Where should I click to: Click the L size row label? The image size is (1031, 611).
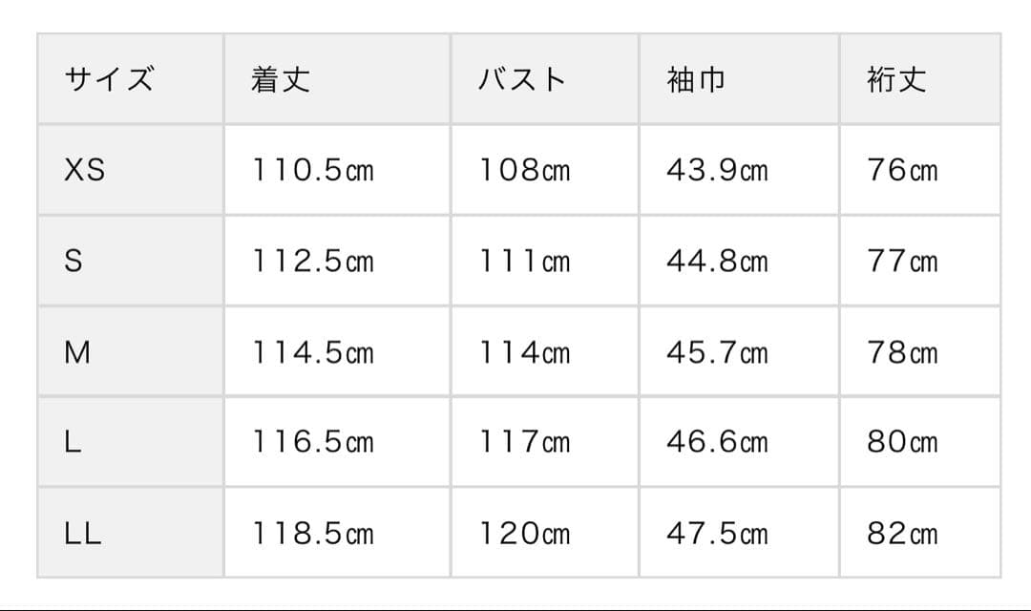point(72,442)
